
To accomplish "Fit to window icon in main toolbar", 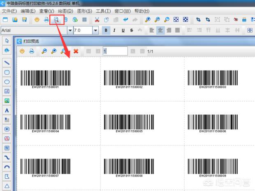I will (x=176, y=20).
